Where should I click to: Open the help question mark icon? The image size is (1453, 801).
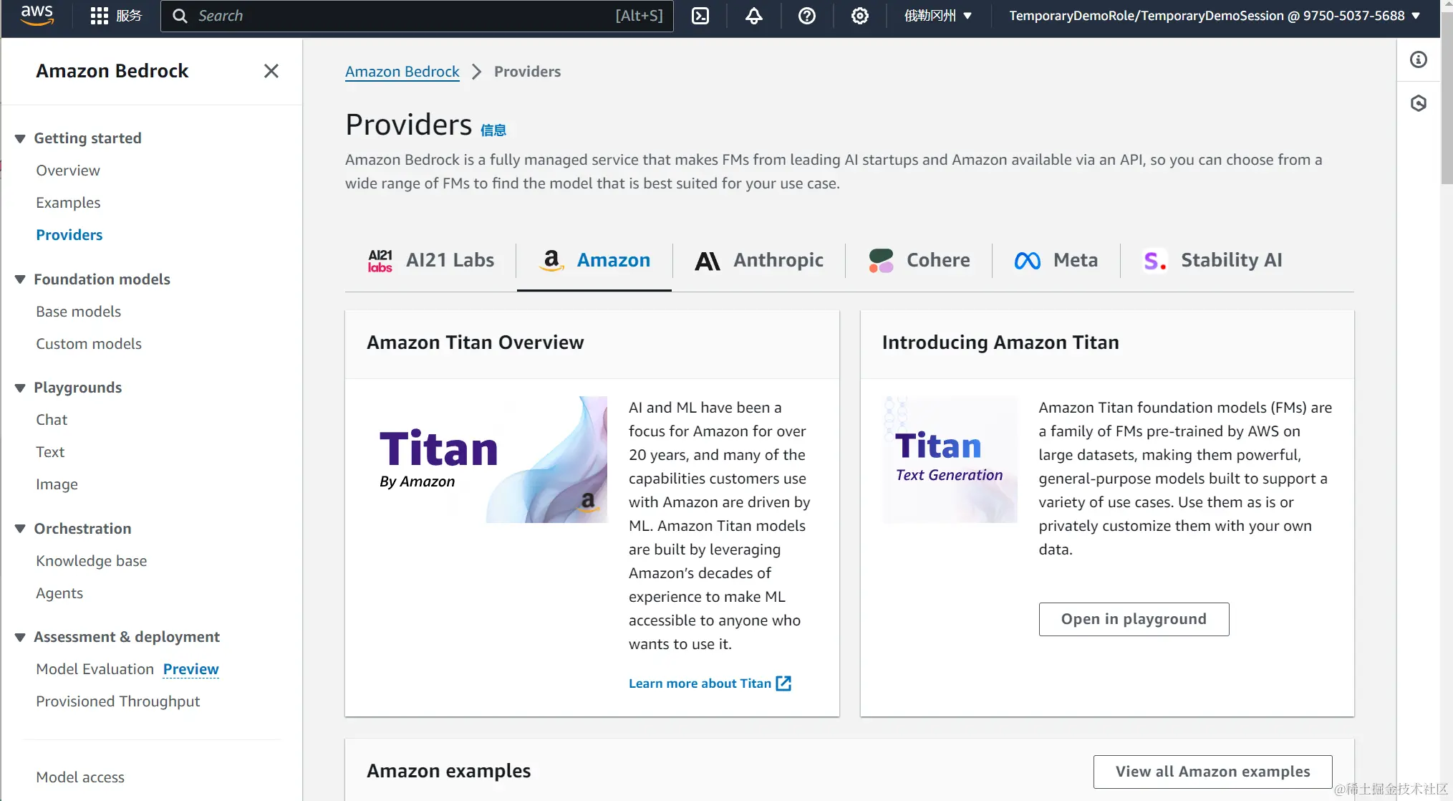click(x=807, y=16)
